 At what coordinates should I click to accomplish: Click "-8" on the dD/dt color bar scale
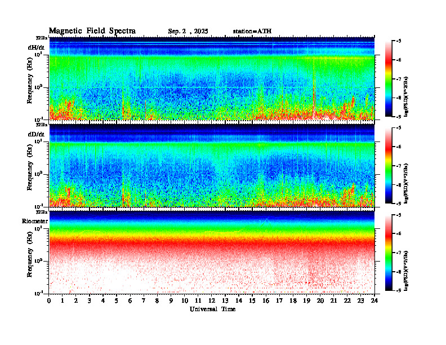tap(399, 185)
